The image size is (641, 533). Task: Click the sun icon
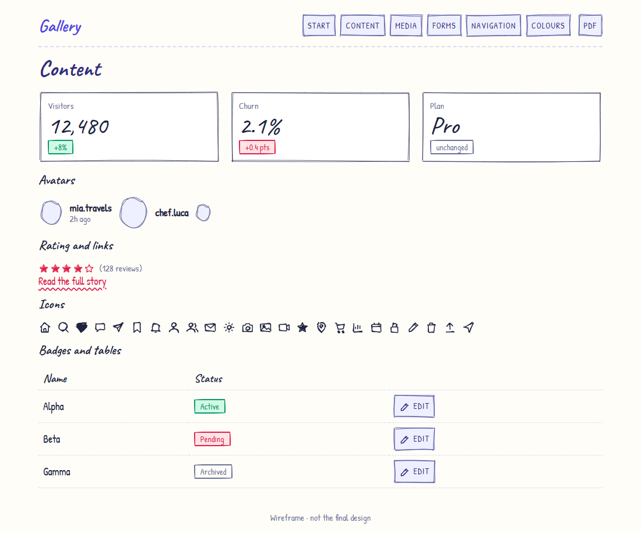229,327
